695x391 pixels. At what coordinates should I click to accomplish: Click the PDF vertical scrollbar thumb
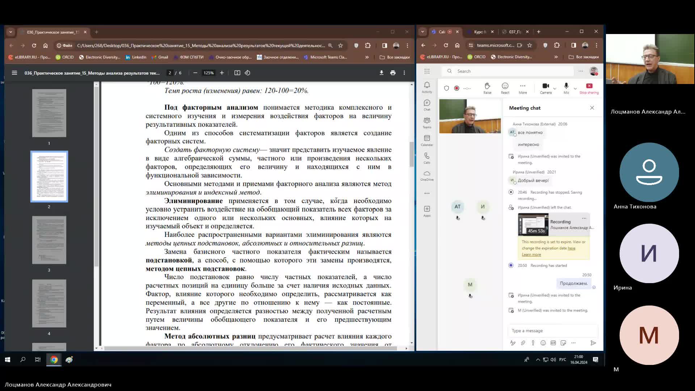click(x=412, y=154)
